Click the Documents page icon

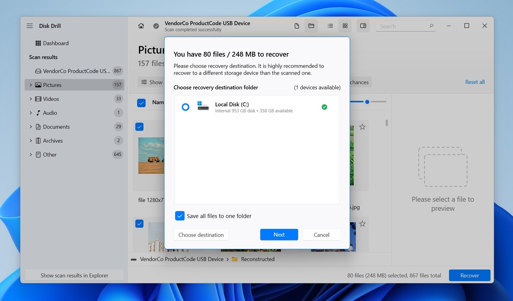[x=38, y=127]
